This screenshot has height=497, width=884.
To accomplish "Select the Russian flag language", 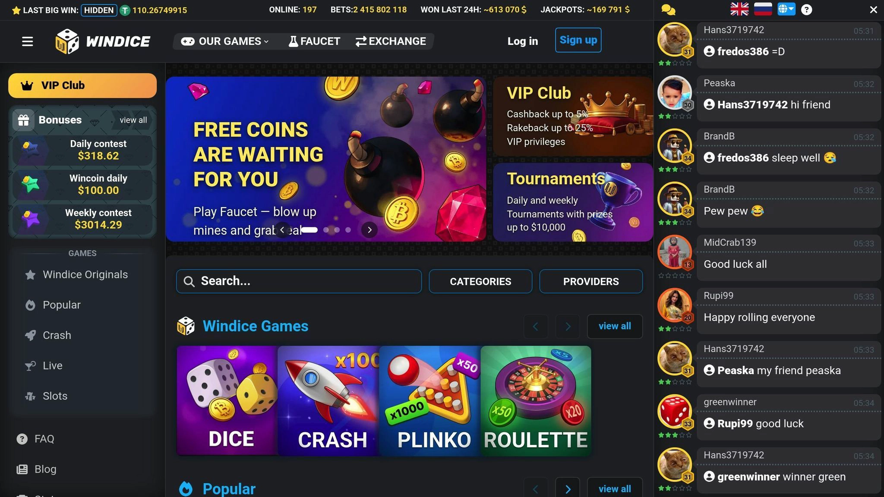I will click(x=763, y=9).
